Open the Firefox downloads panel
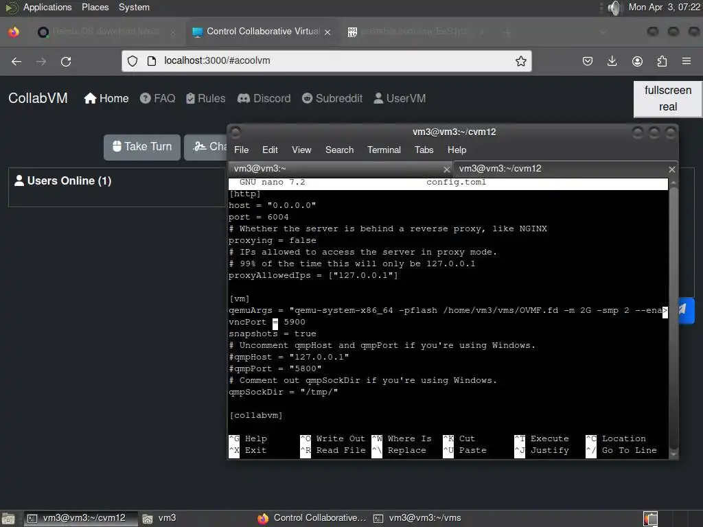Viewport: 703px width, 527px height. coord(612,61)
